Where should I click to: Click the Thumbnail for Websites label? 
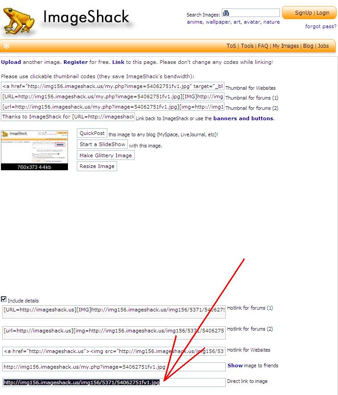[x=250, y=88]
